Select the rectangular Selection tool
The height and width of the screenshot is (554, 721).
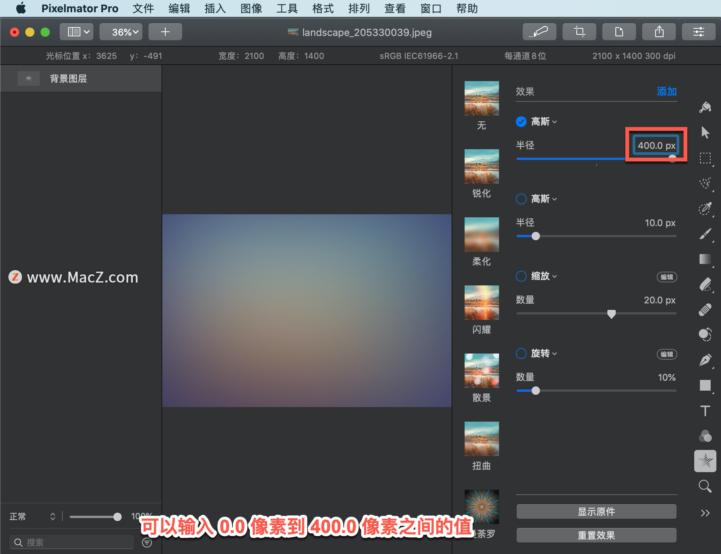click(x=705, y=158)
